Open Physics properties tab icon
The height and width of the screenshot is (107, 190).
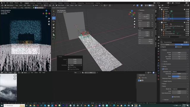[x=158, y=68]
